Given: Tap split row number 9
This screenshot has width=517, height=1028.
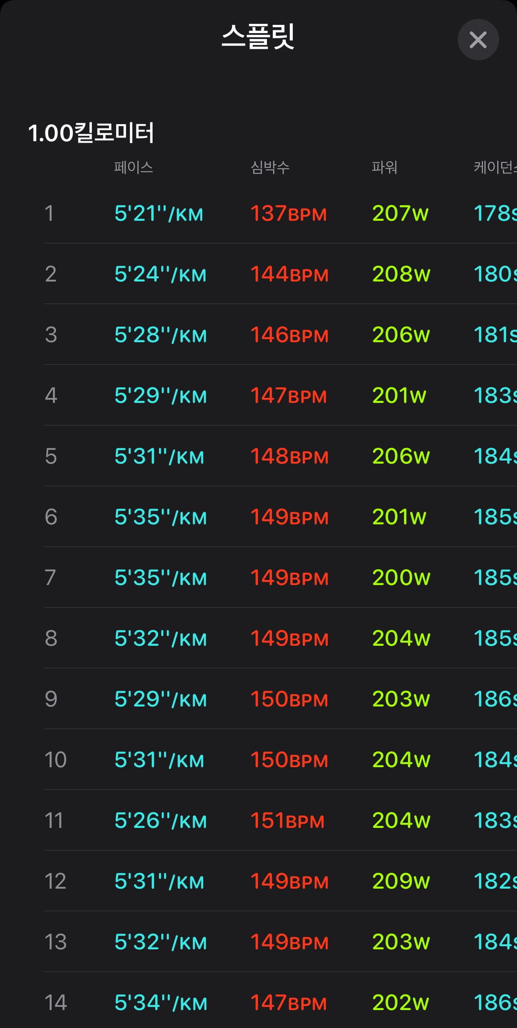Looking at the screenshot, I should point(51,699).
